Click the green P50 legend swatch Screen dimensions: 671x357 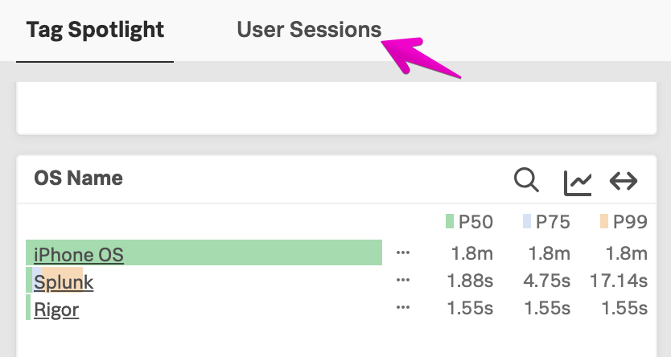(x=450, y=222)
